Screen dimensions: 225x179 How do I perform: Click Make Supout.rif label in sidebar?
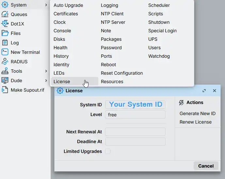[x=27, y=90]
